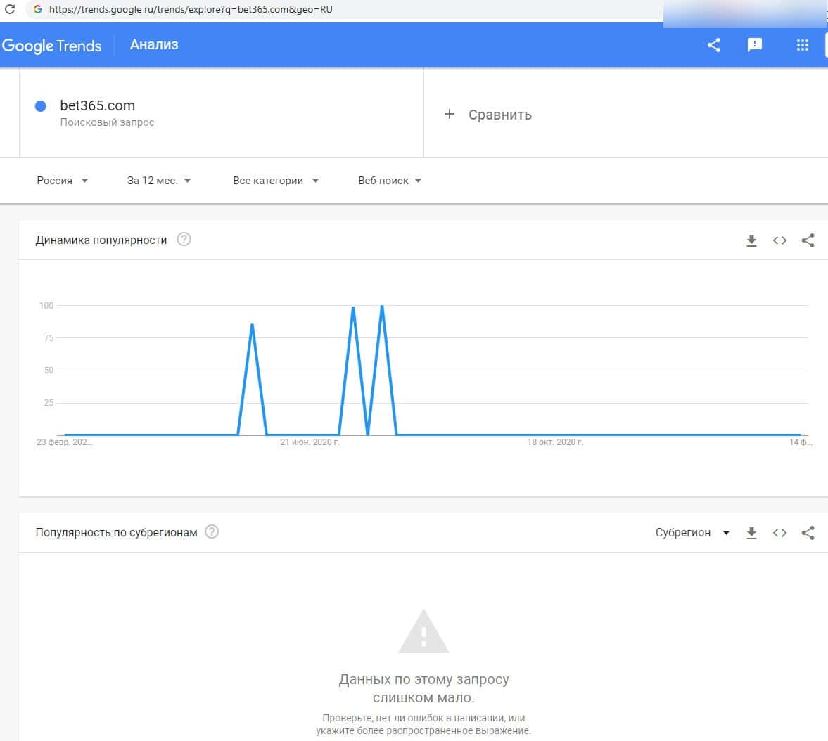Download the subregion popularity data
The image size is (828, 741).
[751, 533]
